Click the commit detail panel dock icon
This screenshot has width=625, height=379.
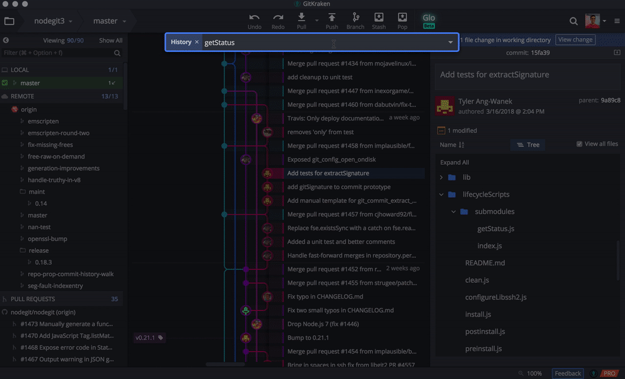point(617,52)
